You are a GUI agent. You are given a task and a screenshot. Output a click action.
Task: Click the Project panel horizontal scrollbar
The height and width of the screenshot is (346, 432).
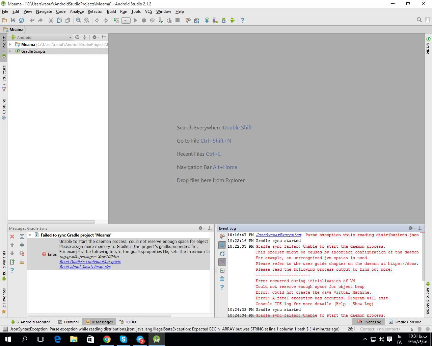click(x=51, y=222)
